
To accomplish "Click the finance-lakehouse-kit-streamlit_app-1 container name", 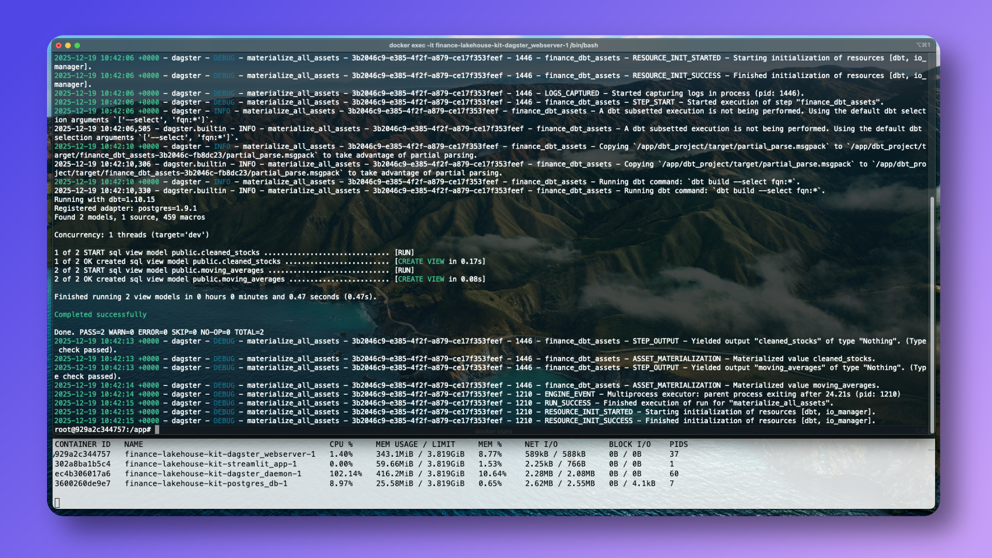I will point(211,464).
